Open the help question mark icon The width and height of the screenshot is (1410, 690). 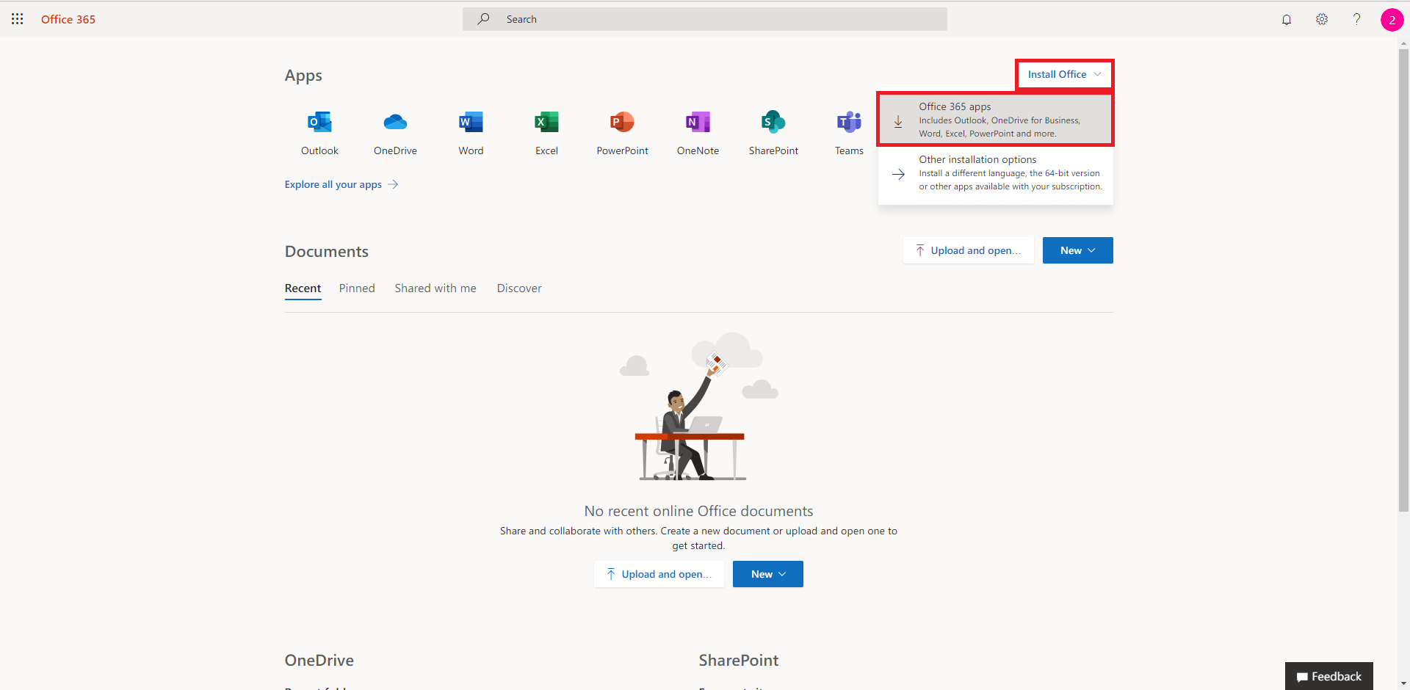click(x=1356, y=19)
